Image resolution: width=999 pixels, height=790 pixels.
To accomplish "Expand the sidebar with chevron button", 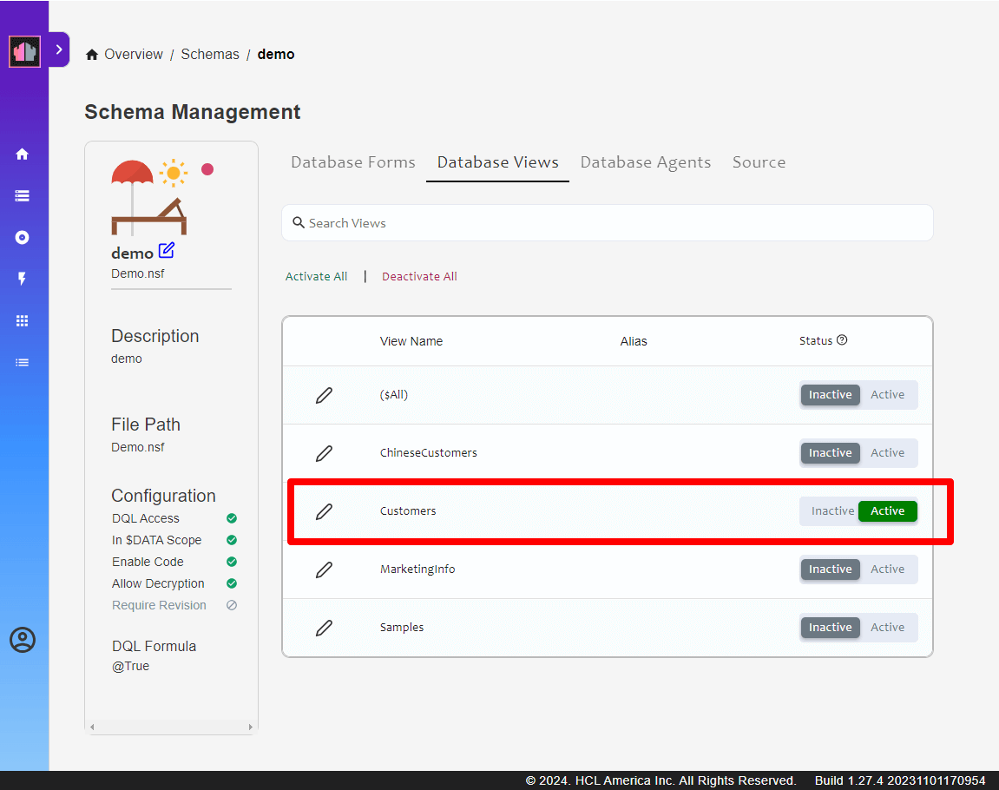I will click(59, 49).
